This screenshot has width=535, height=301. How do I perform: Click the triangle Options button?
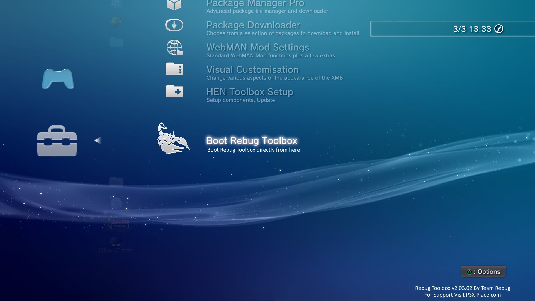coord(483,271)
